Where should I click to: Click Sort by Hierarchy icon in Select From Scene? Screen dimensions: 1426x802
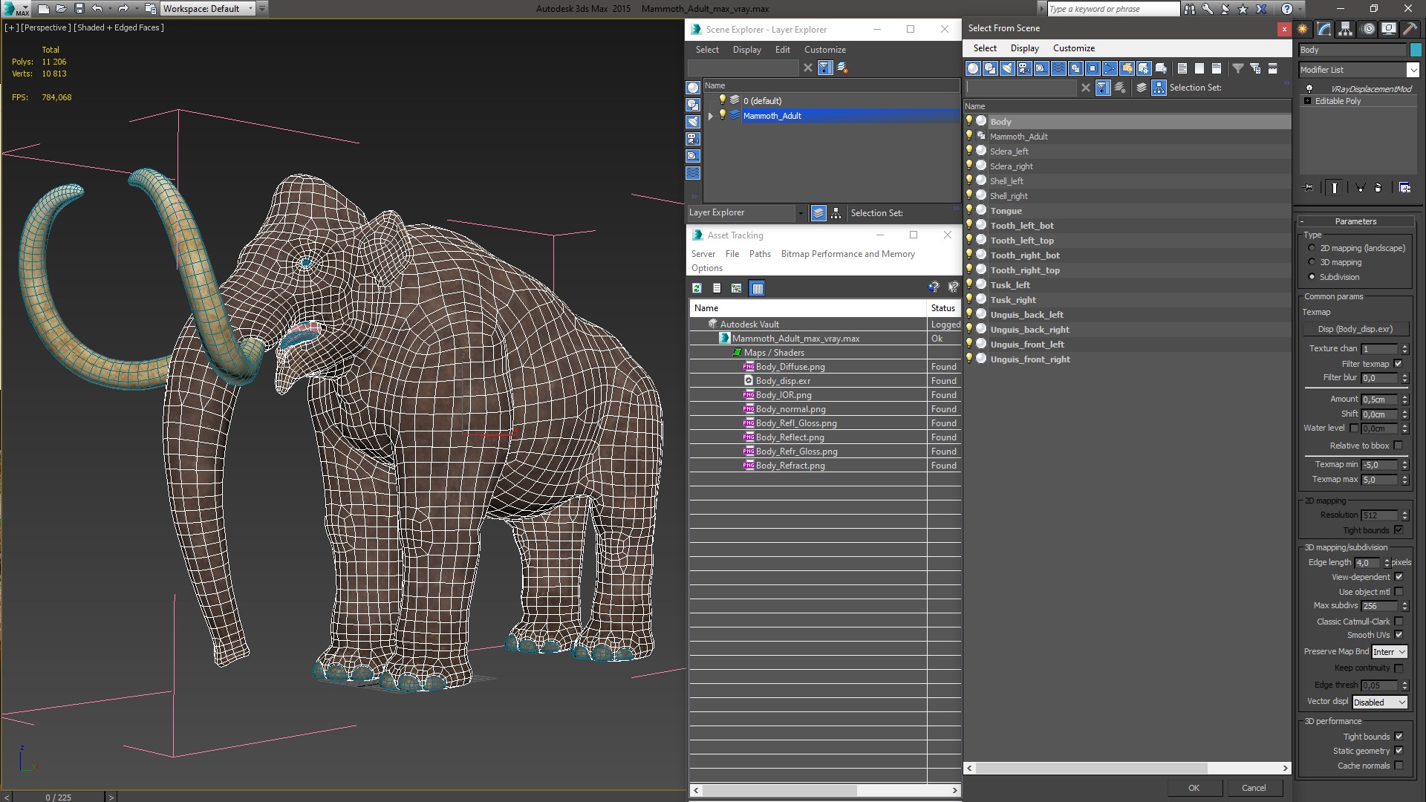click(1159, 88)
